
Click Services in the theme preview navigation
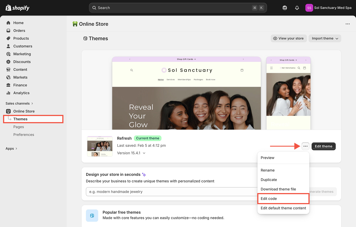click(x=171, y=80)
